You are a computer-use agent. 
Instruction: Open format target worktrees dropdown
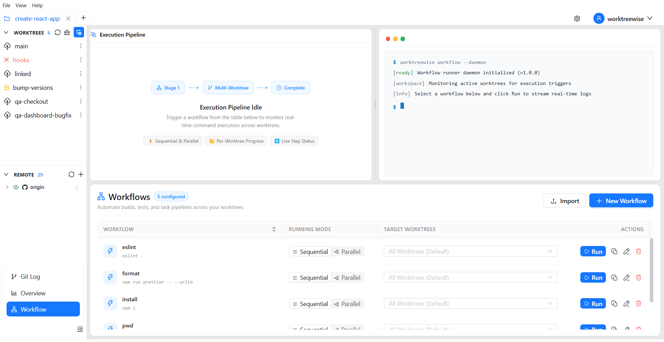tap(470, 277)
